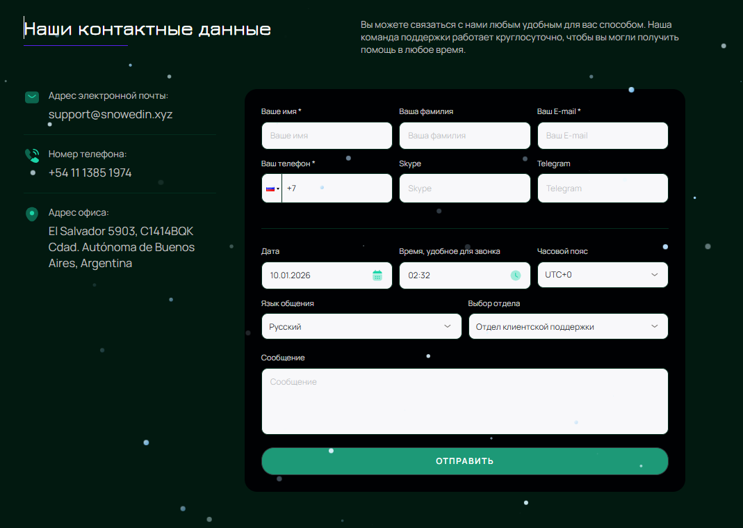Submit the form with ОТПРАВИТЬ button
Image resolution: width=743 pixels, height=528 pixels.
pos(465,461)
